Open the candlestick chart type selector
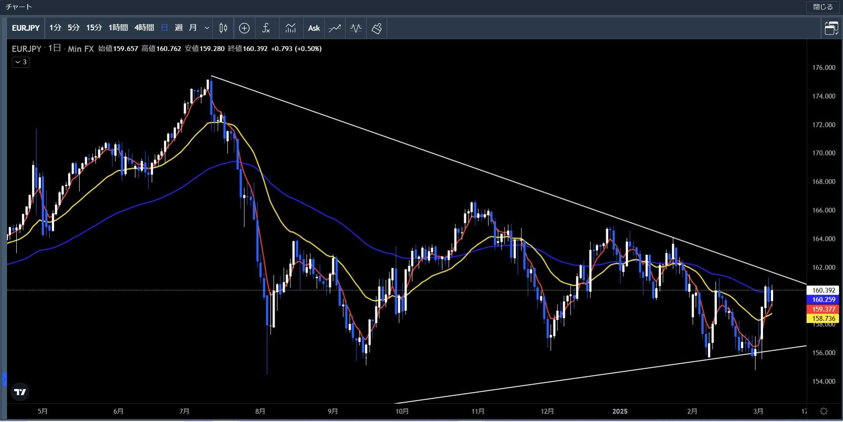Image resolution: width=843 pixels, height=422 pixels. click(223, 28)
